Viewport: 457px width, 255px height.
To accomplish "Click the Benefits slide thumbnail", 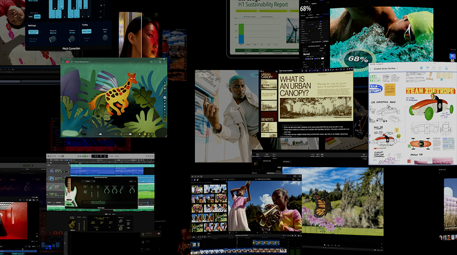I will point(268,127).
